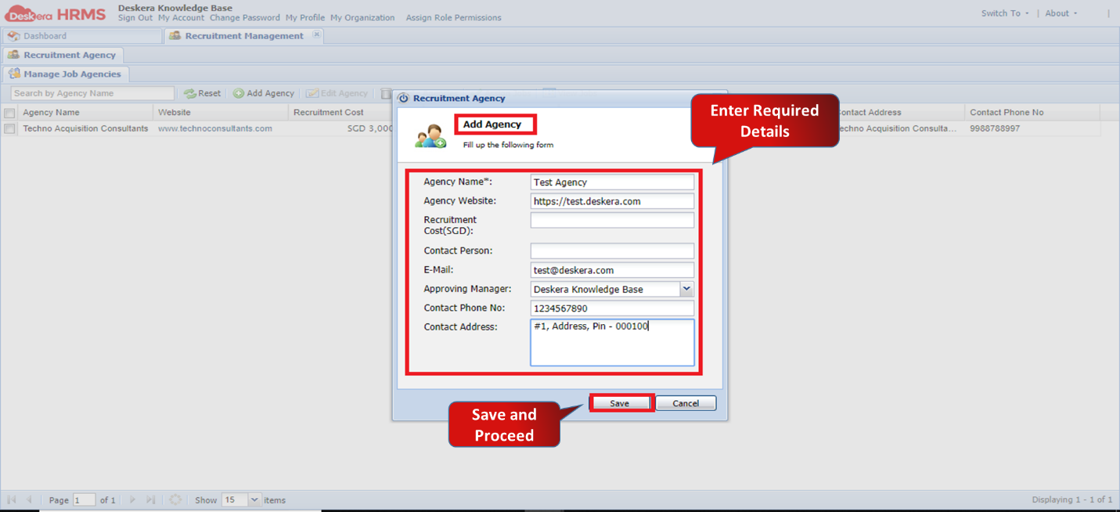Click the page number input box

click(x=84, y=499)
